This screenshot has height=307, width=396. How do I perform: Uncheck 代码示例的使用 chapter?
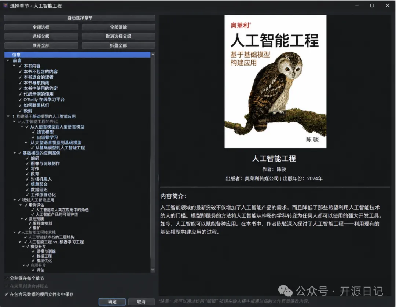[20, 94]
